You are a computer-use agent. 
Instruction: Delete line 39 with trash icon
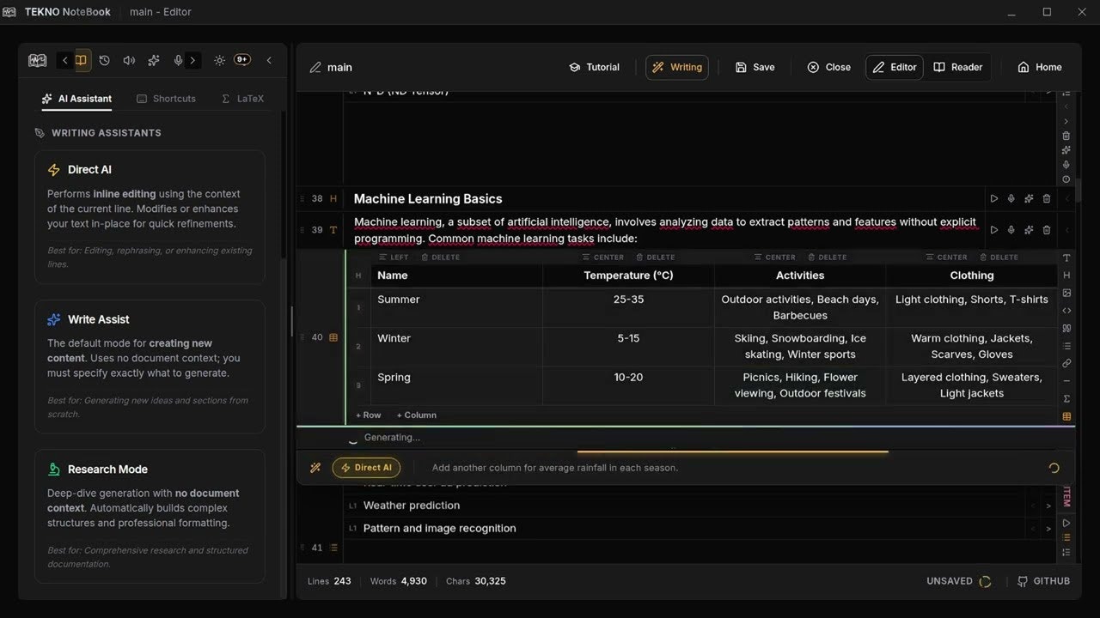(x=1046, y=230)
